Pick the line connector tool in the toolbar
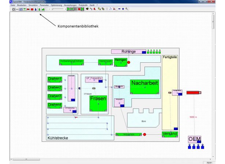Image resolution: width=225 pixels, height=164 pixels. pyautogui.click(x=17, y=9)
